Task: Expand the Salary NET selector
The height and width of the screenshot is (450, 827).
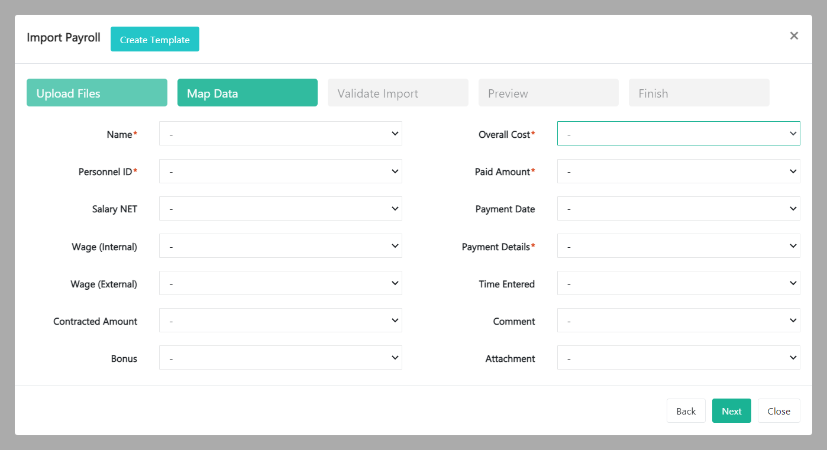Action: click(280, 208)
